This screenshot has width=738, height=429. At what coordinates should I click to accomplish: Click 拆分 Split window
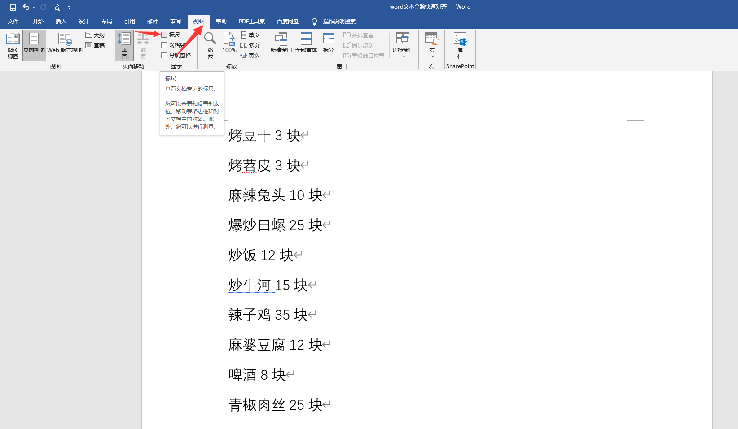329,43
